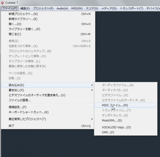Open the 編集(E) menu

point(25,8)
